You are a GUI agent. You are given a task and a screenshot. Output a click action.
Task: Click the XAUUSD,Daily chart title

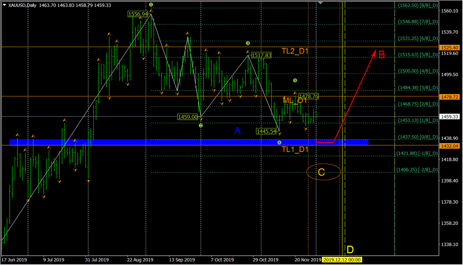[x=22, y=5]
